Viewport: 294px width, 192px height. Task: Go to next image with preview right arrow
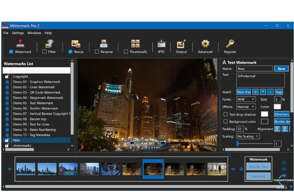pos(163,143)
